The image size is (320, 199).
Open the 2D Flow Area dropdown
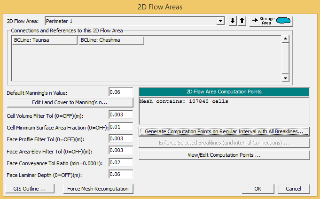pyautogui.click(x=220, y=21)
